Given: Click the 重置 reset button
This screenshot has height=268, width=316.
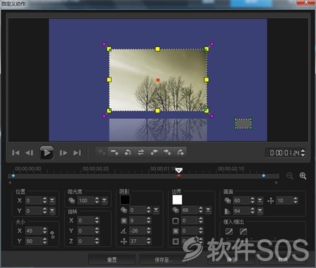Looking at the screenshot, I should (x=112, y=260).
